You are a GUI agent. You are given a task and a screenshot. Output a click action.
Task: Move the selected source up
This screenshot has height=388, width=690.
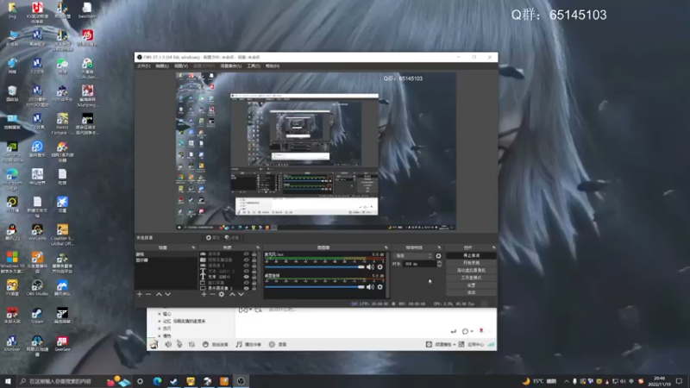(232, 294)
